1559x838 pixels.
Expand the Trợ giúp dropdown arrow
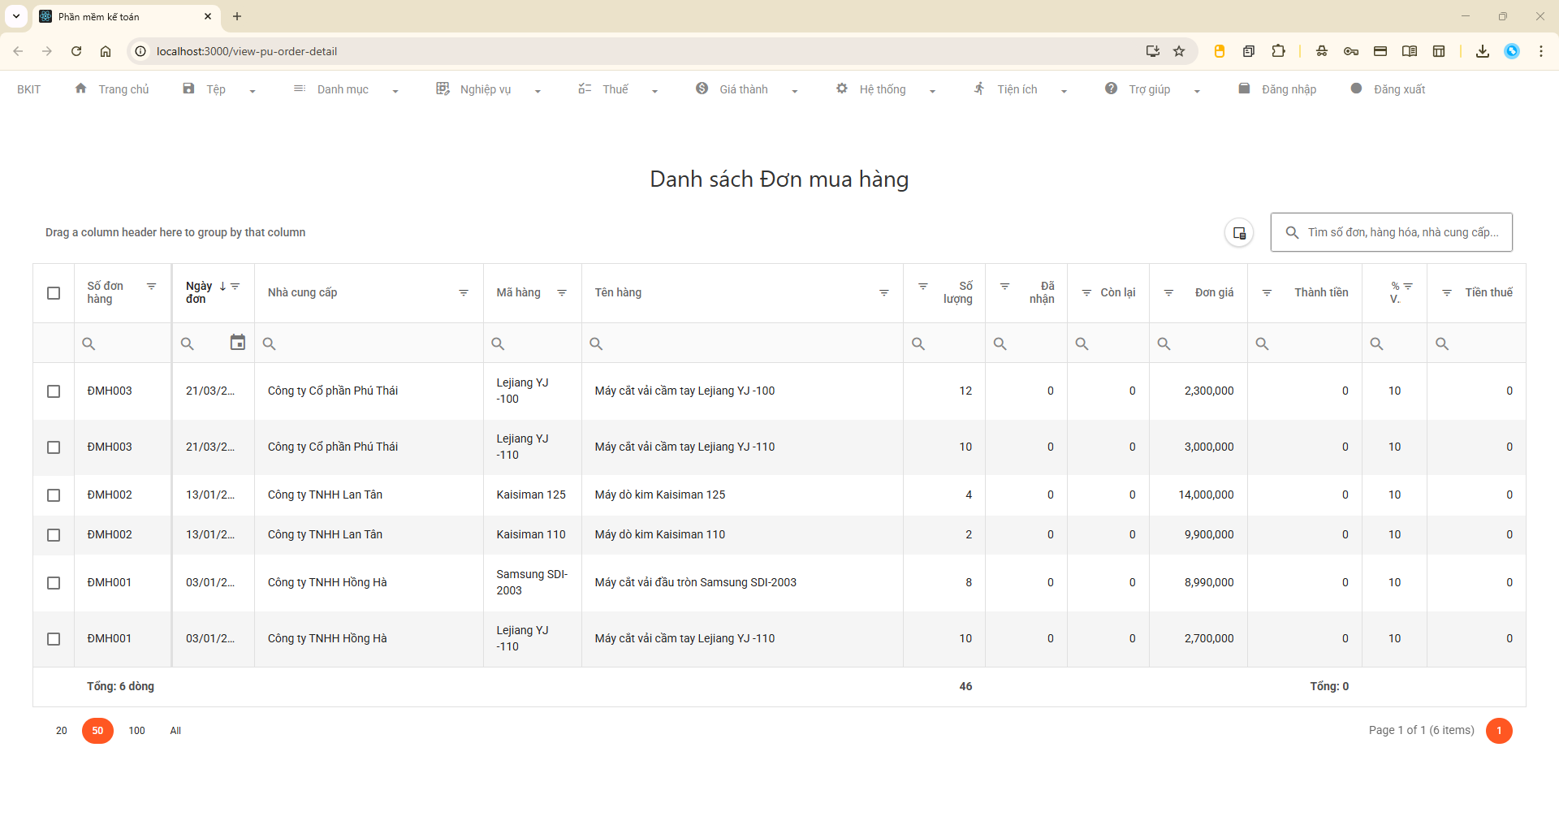click(x=1197, y=91)
